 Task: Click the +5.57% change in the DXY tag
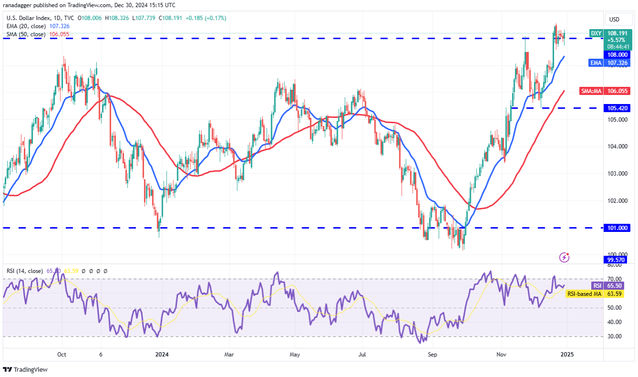pyautogui.click(x=617, y=41)
